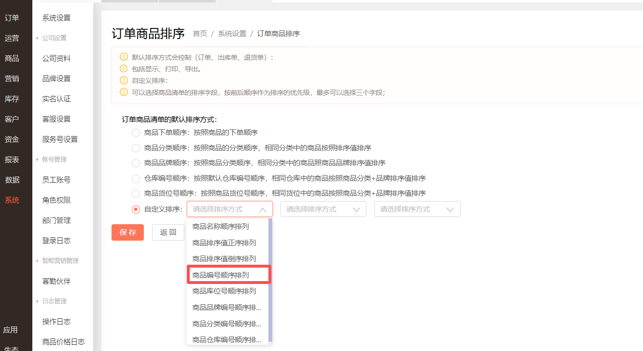Switch to the 商品 main navigation section

pos(12,59)
